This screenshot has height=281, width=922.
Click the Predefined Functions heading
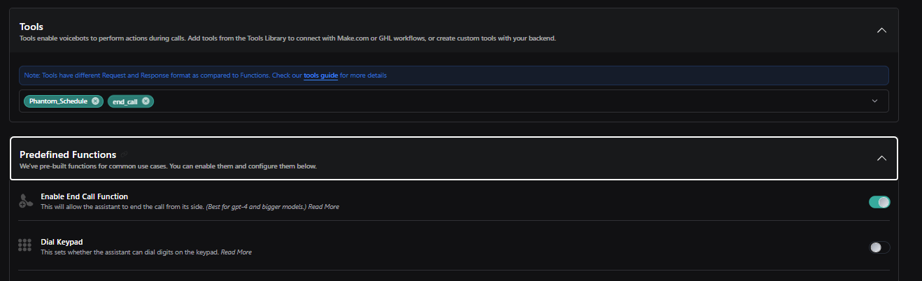[x=68, y=154]
